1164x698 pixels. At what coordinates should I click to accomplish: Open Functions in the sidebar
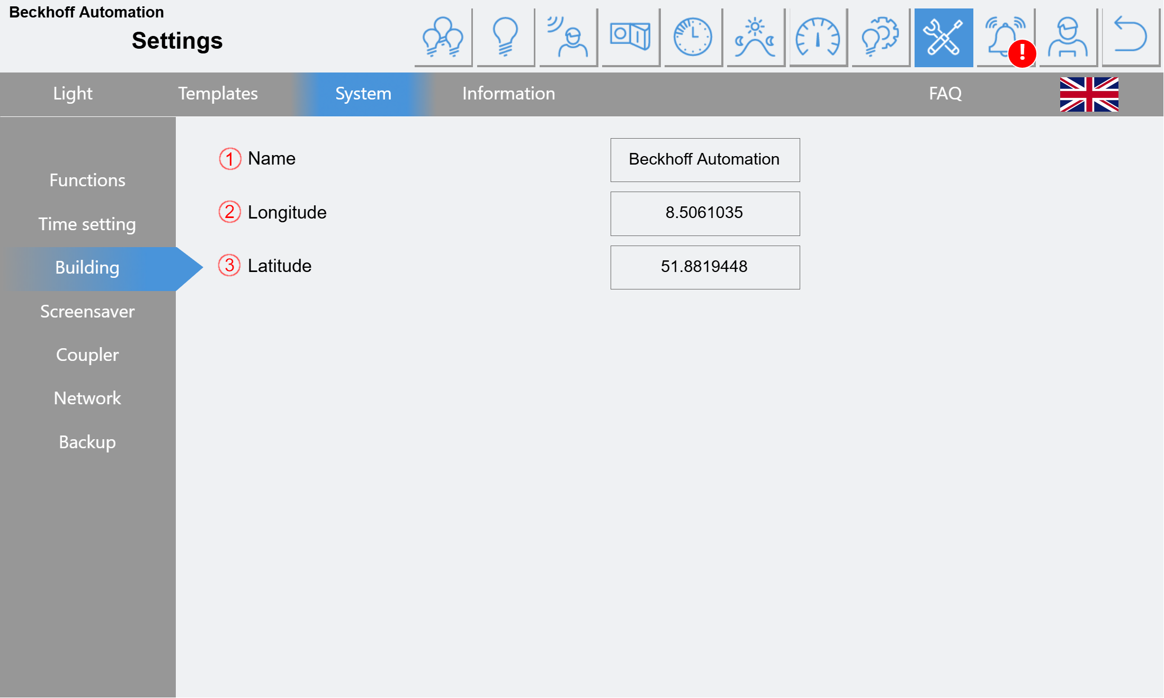(x=87, y=180)
